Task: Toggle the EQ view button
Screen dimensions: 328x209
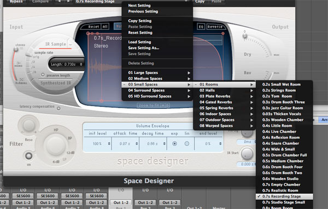Action: [201, 27]
